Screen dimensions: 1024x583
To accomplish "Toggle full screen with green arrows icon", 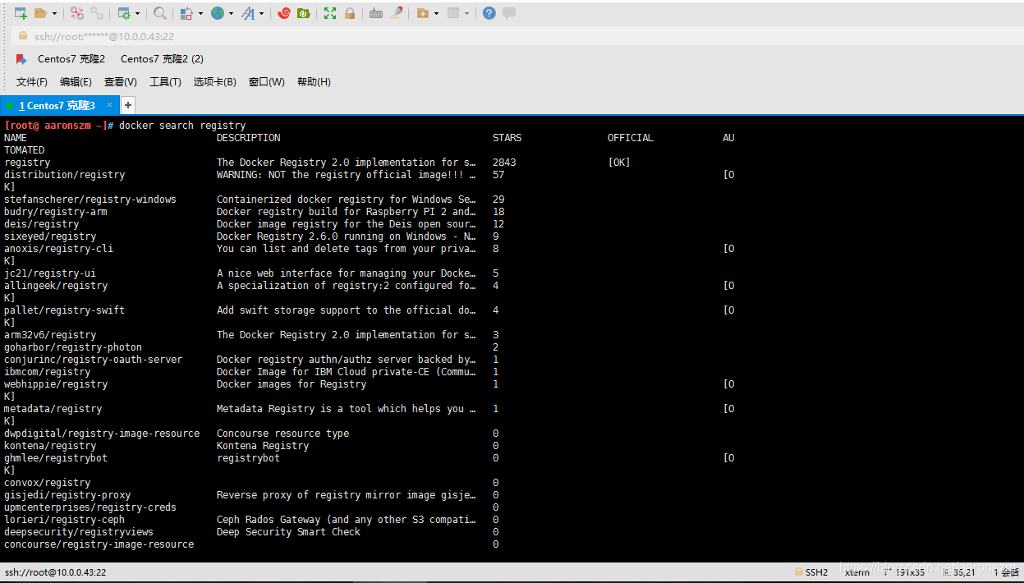I will click(330, 13).
